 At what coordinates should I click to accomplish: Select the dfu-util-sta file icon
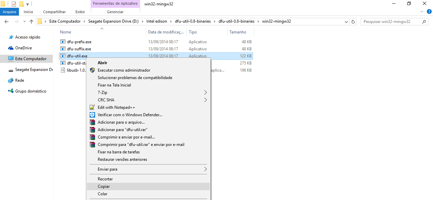[x=63, y=63]
